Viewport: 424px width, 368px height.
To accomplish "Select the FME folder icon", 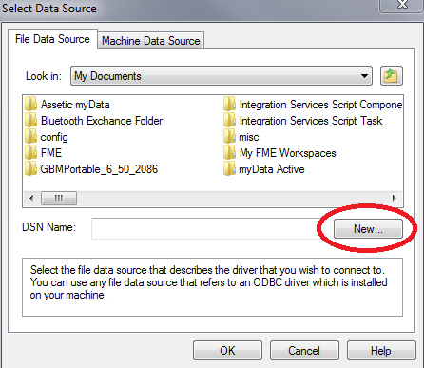I will click(31, 153).
